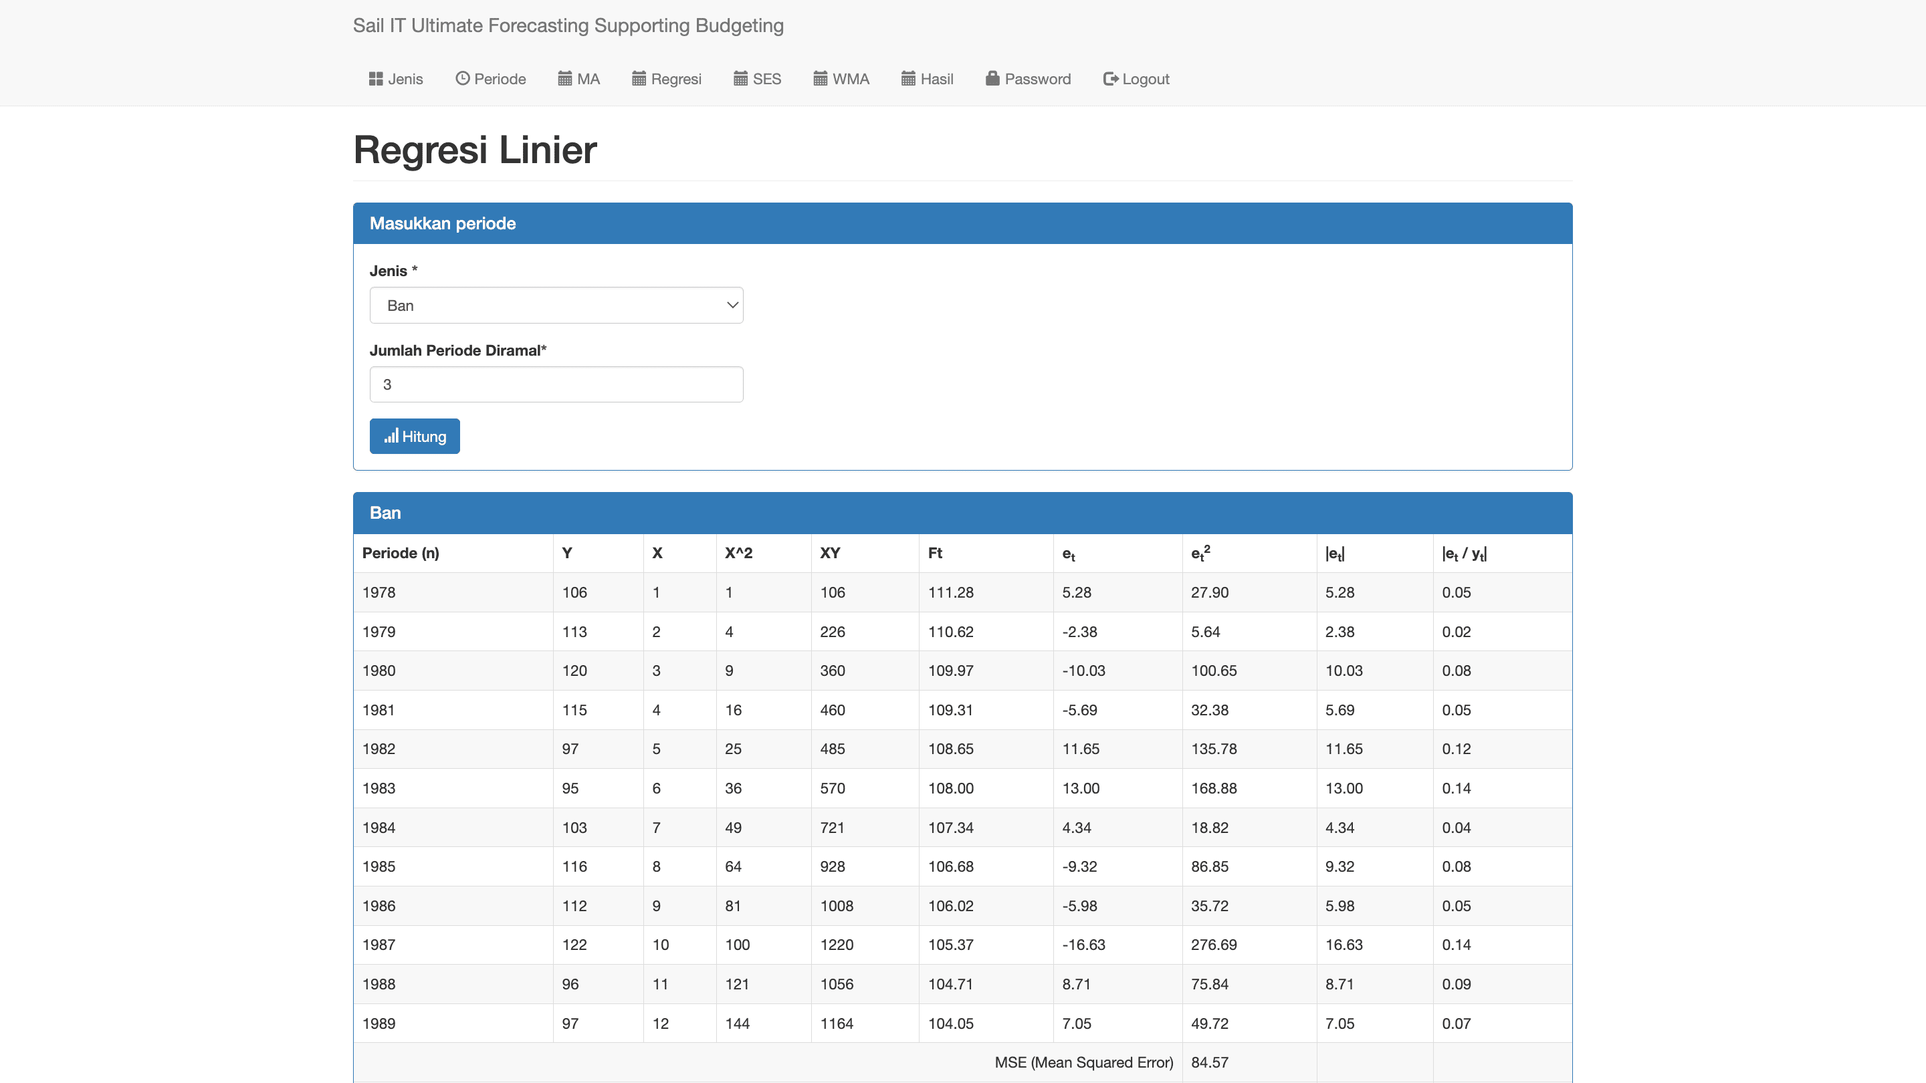Click the calendar icon beside WMA
The image size is (1926, 1083).
click(820, 78)
